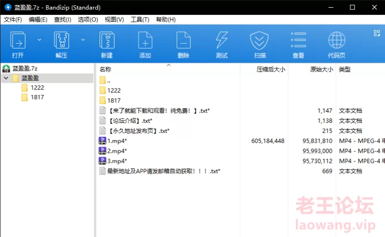Select 蓝盈盈.7z root in the tree
Viewport: 385px width, 237px height.
25,68
